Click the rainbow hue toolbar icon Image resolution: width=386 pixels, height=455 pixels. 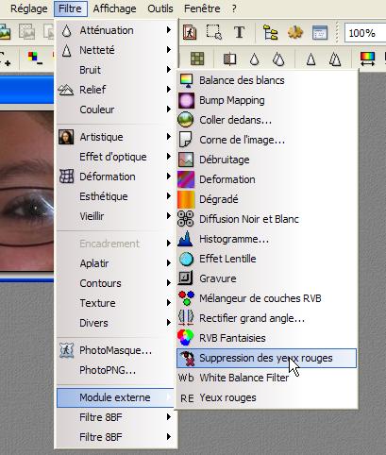pyautogui.click(x=367, y=59)
